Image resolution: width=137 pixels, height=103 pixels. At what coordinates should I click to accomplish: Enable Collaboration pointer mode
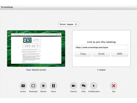coord(94,86)
